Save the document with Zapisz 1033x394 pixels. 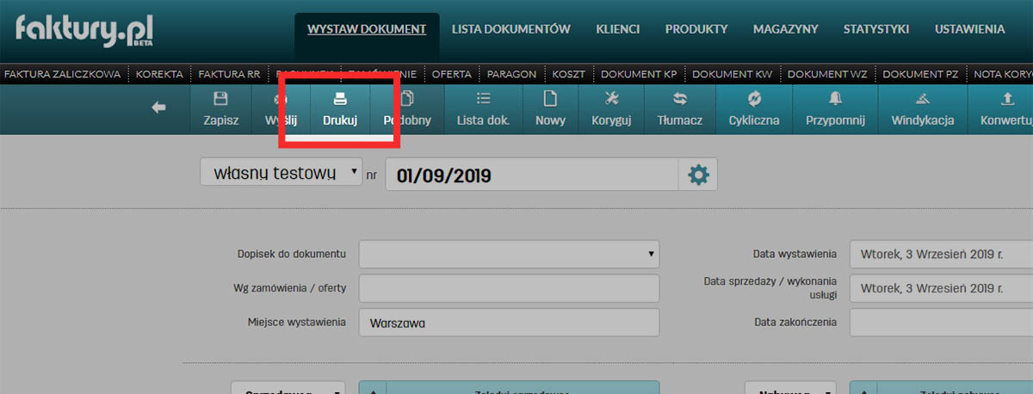(221, 108)
